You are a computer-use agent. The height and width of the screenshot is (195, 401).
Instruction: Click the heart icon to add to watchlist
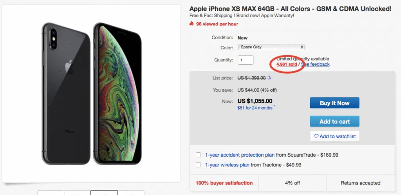(x=316, y=136)
